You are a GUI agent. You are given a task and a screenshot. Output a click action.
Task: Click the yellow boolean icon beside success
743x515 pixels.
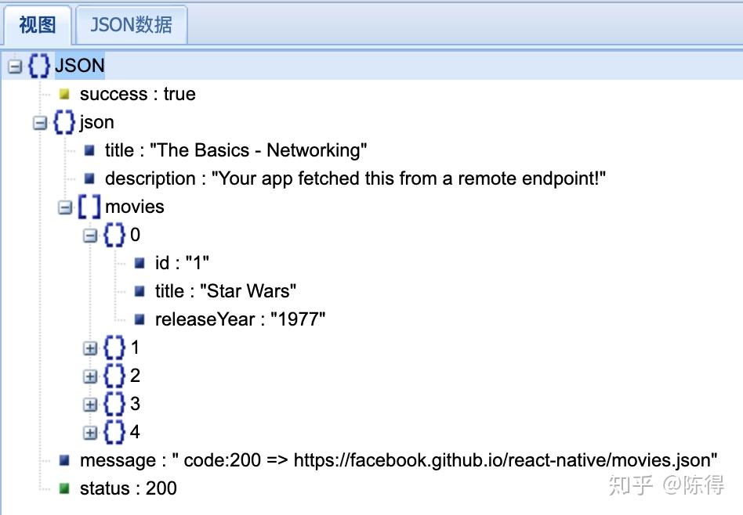click(x=64, y=94)
